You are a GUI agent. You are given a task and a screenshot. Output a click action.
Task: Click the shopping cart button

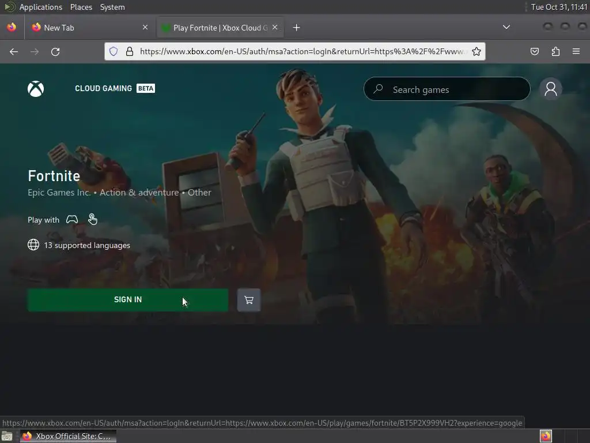pyautogui.click(x=249, y=300)
